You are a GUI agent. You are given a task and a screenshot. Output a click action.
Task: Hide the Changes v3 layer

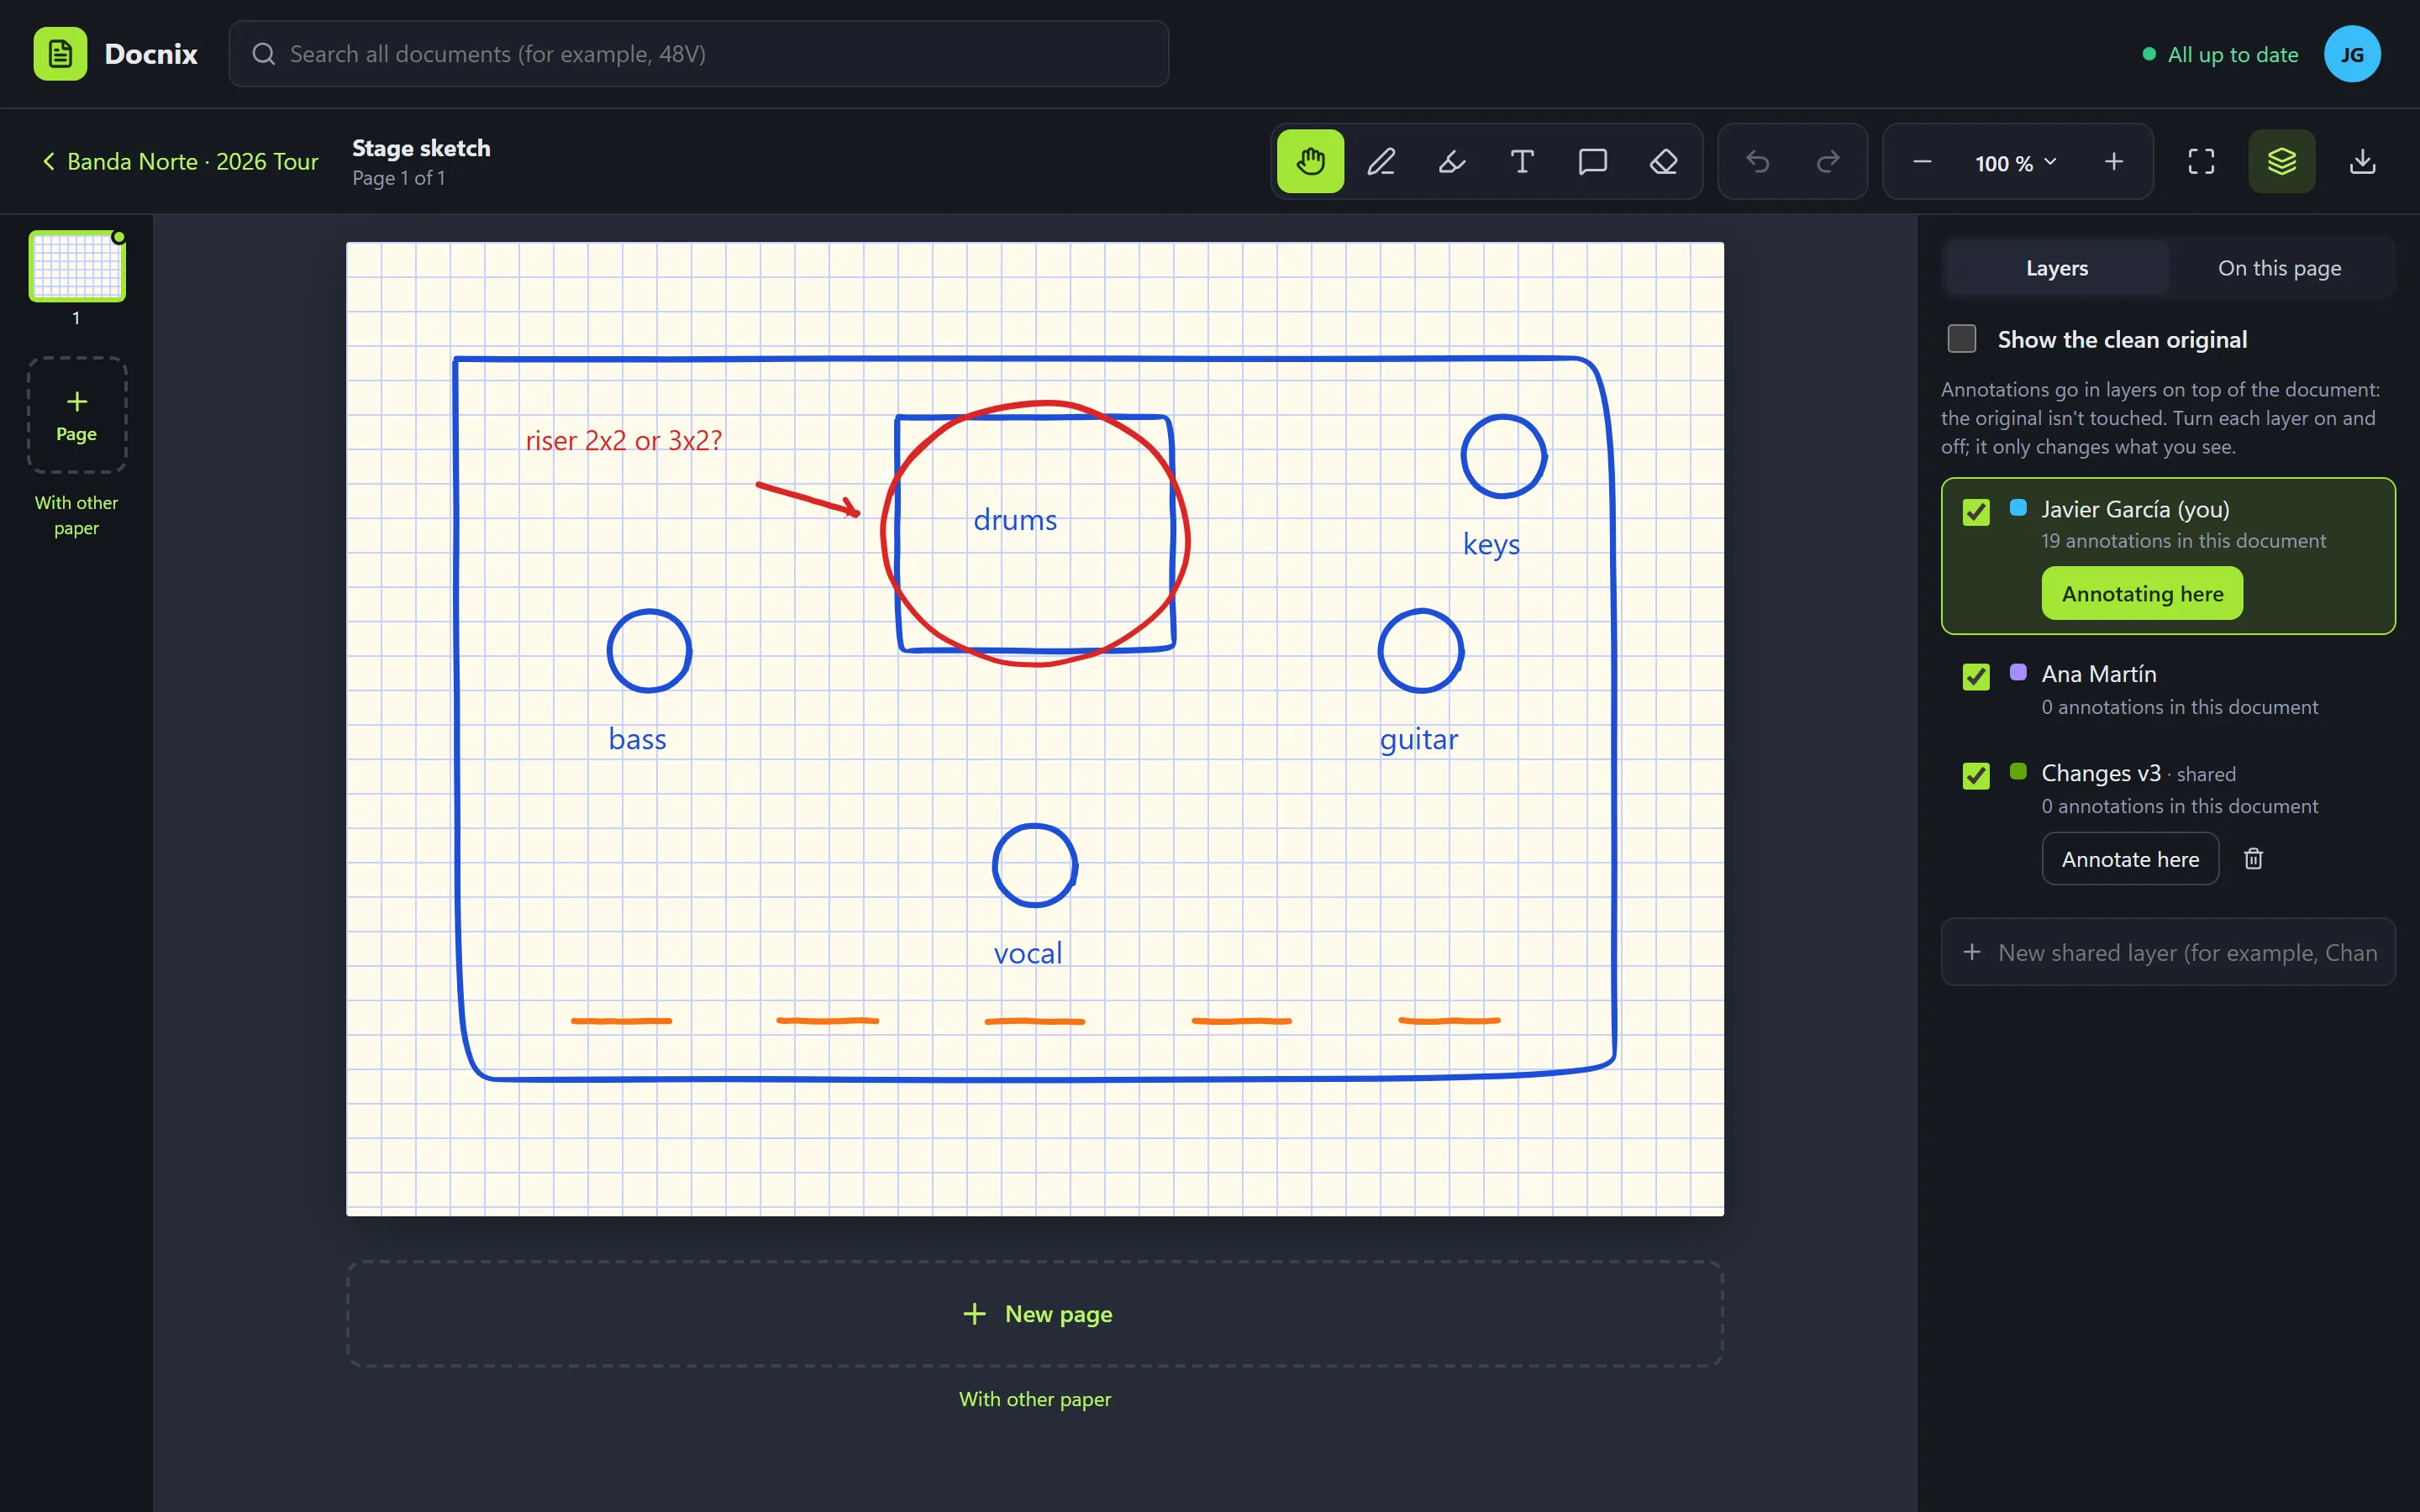click(1976, 776)
